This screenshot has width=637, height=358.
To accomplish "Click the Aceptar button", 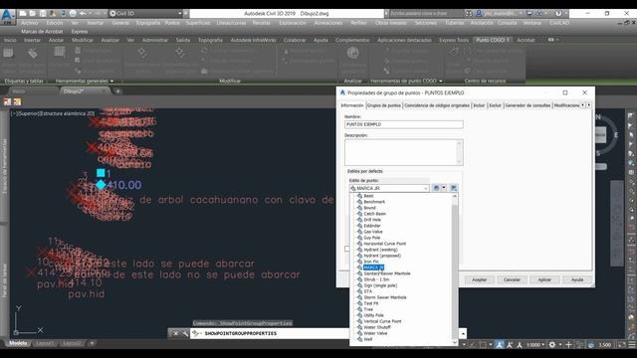I will tap(479, 279).
